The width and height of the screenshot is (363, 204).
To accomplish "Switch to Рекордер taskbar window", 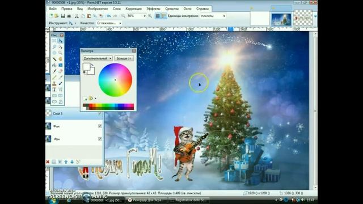I will [x=147, y=200].
